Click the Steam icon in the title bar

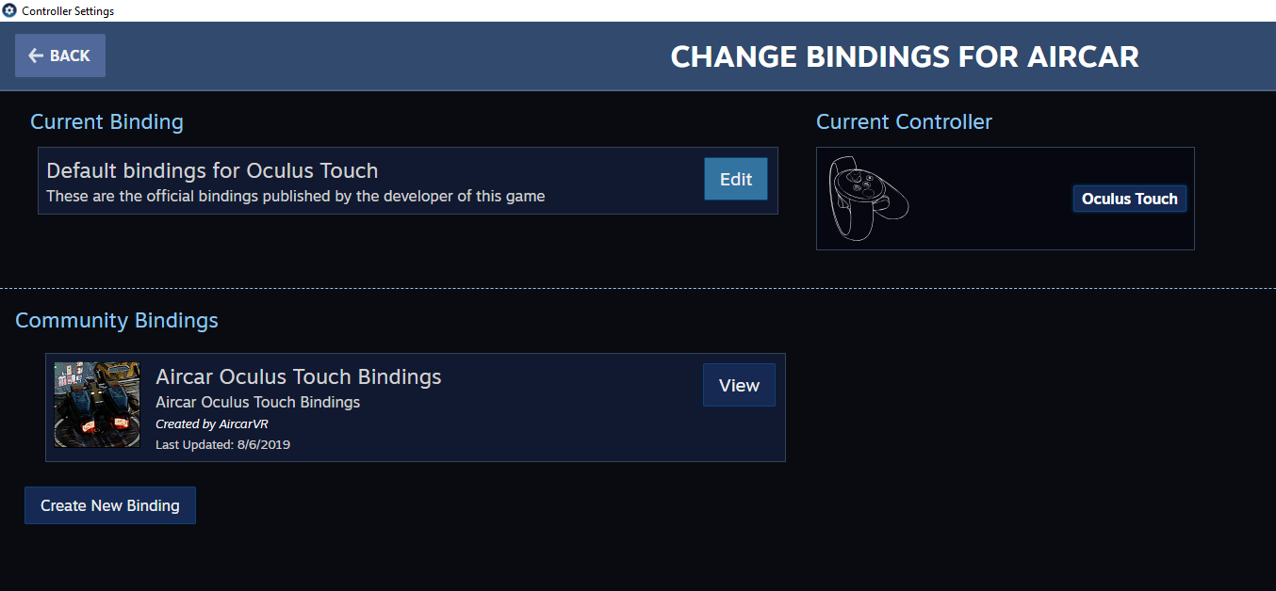(x=9, y=10)
